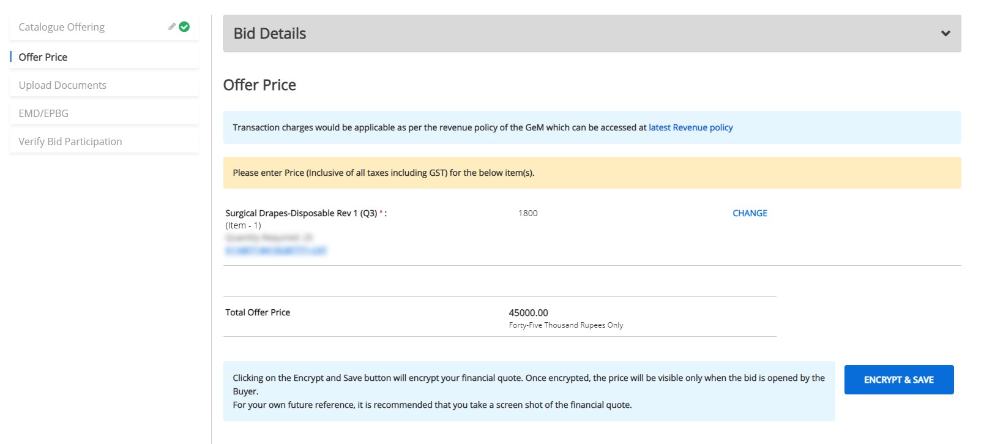
Task: Click the green checkmark on Catalogue Offering
Action: pyautogui.click(x=184, y=26)
